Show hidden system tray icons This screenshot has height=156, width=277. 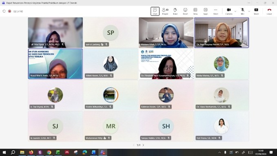pos(219,152)
